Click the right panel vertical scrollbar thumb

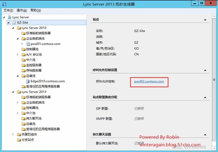click(x=214, y=80)
